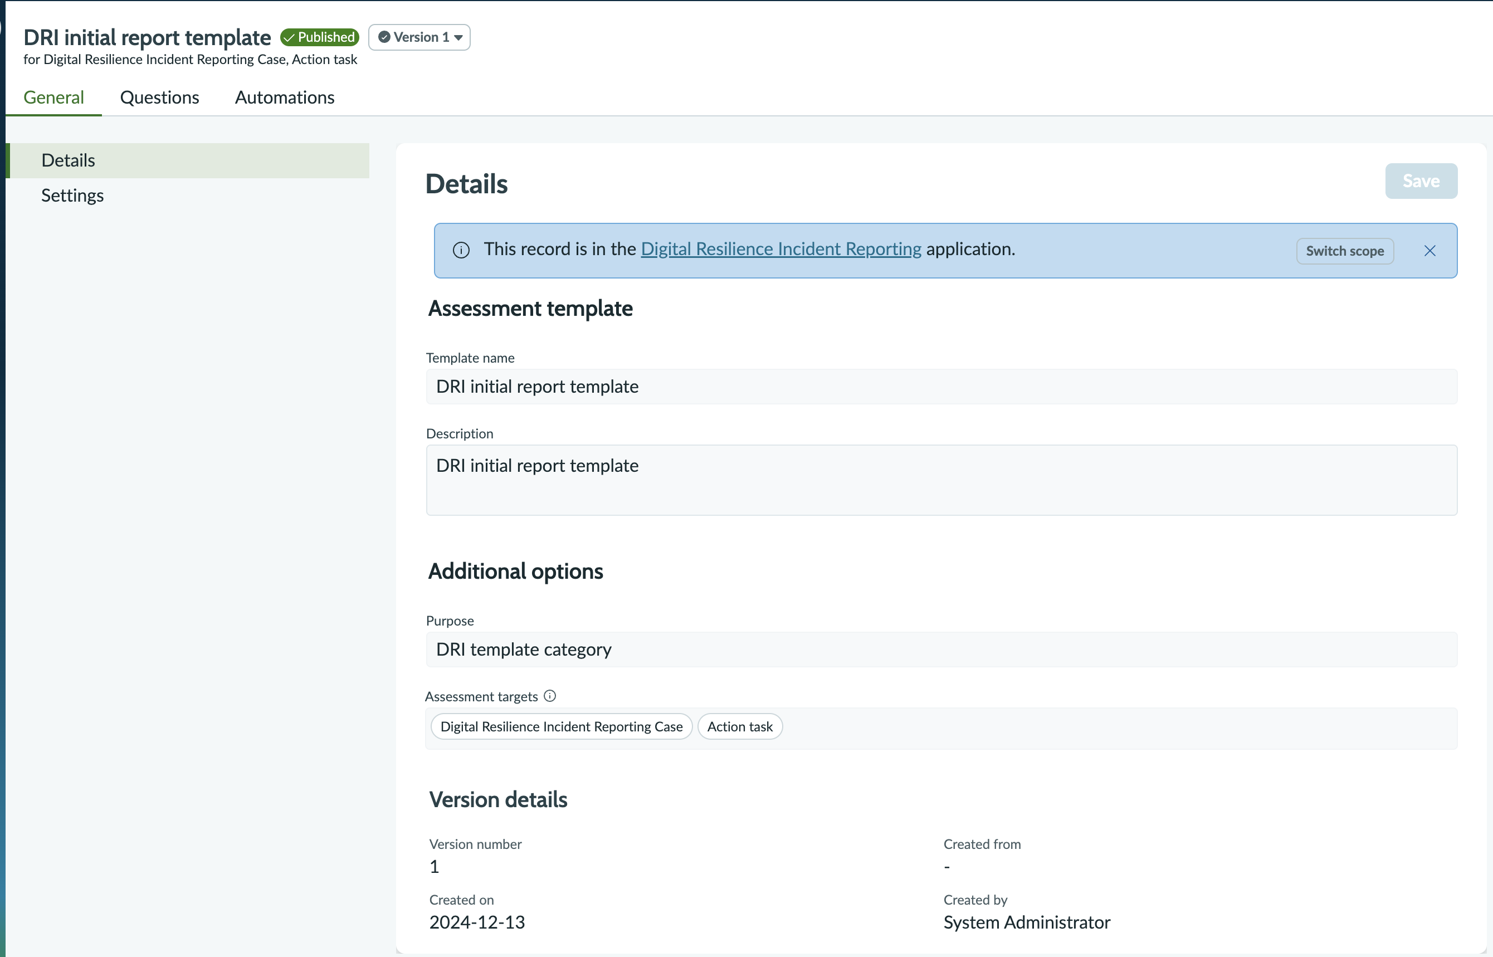Dismiss the application scope banner

pyautogui.click(x=1429, y=251)
